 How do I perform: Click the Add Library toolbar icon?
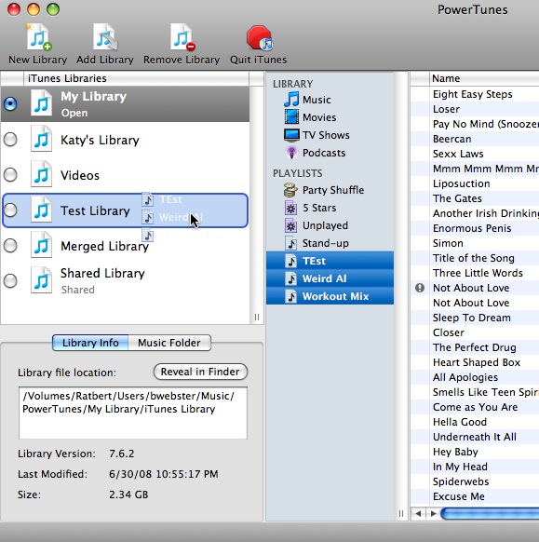click(105, 37)
